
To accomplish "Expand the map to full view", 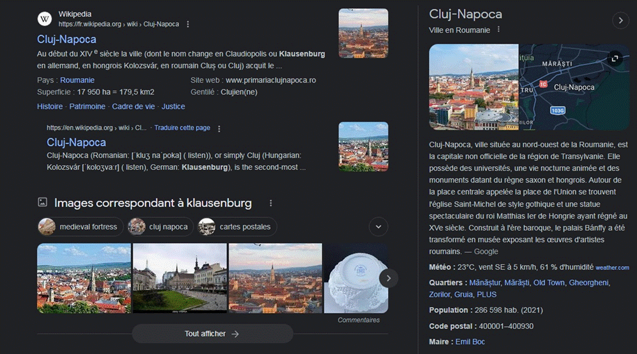I will point(615,58).
